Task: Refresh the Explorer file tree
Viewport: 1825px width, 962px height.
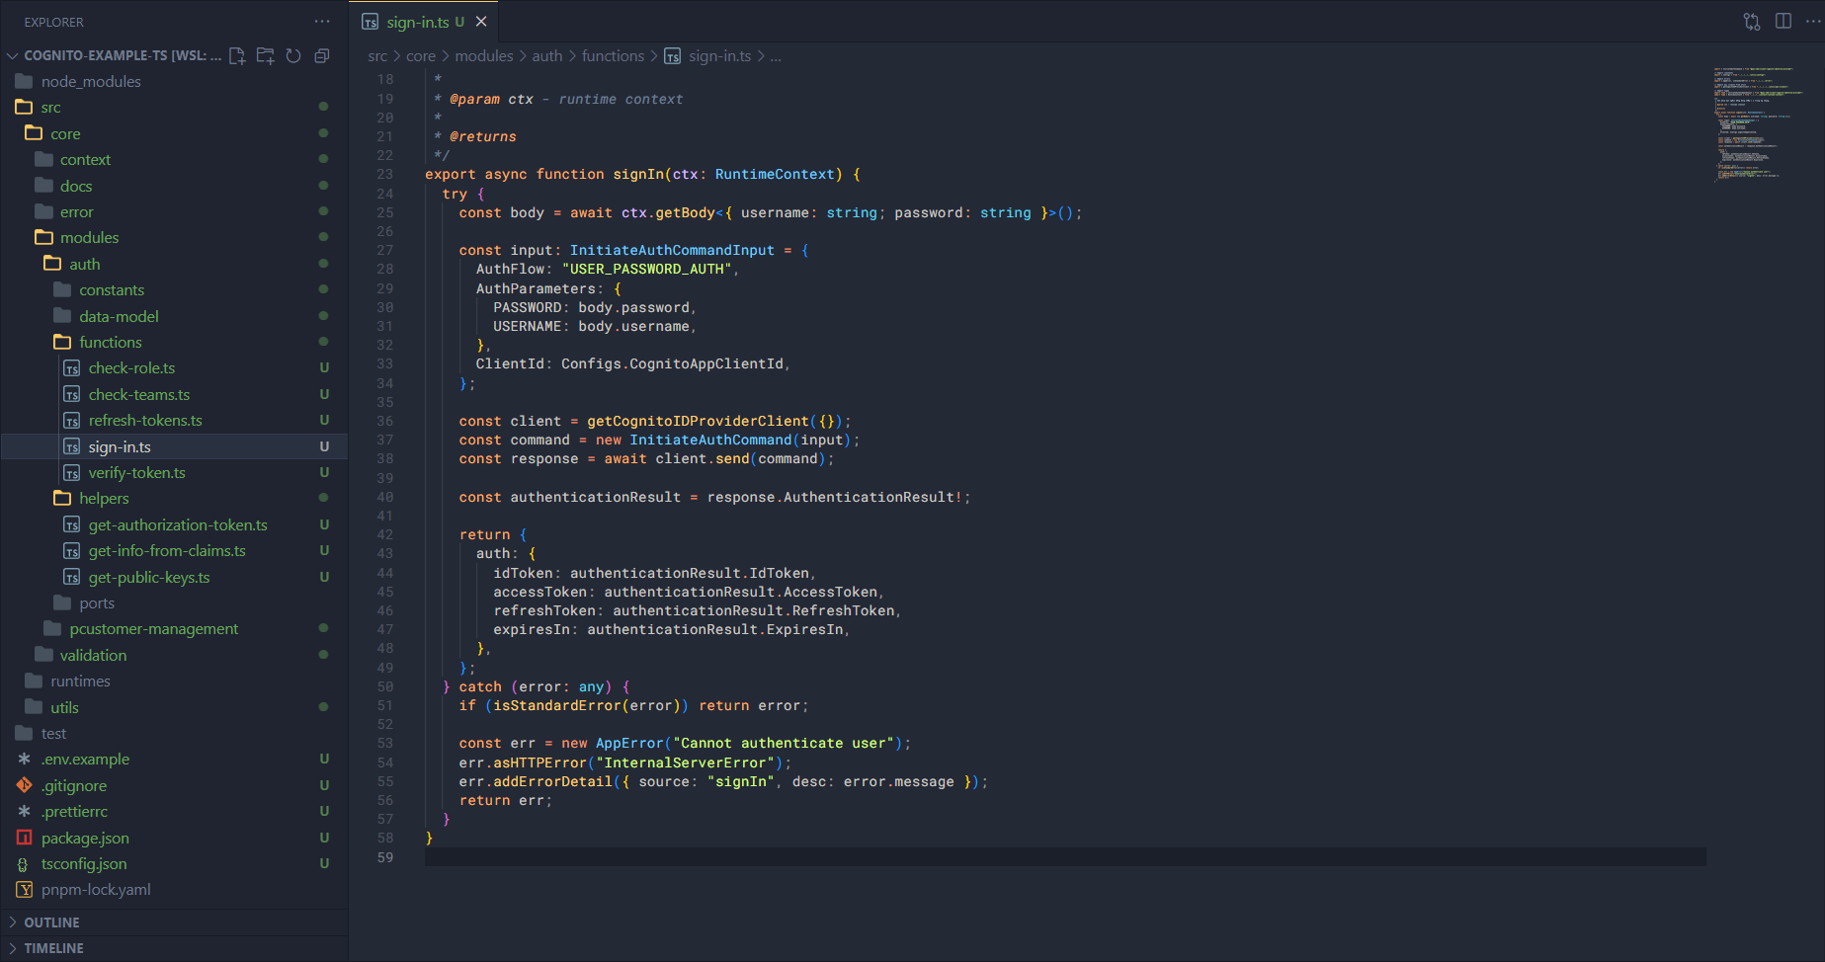Action: [x=293, y=55]
